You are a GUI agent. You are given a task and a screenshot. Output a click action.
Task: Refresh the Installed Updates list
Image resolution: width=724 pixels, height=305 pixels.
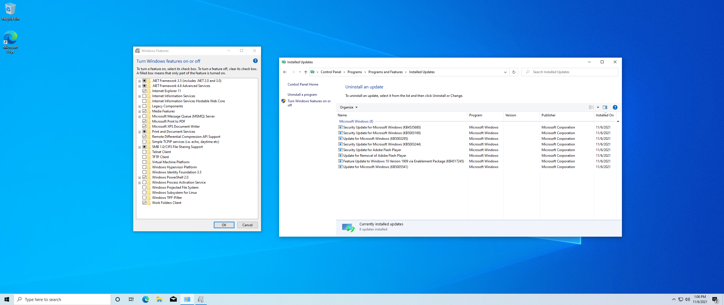514,72
